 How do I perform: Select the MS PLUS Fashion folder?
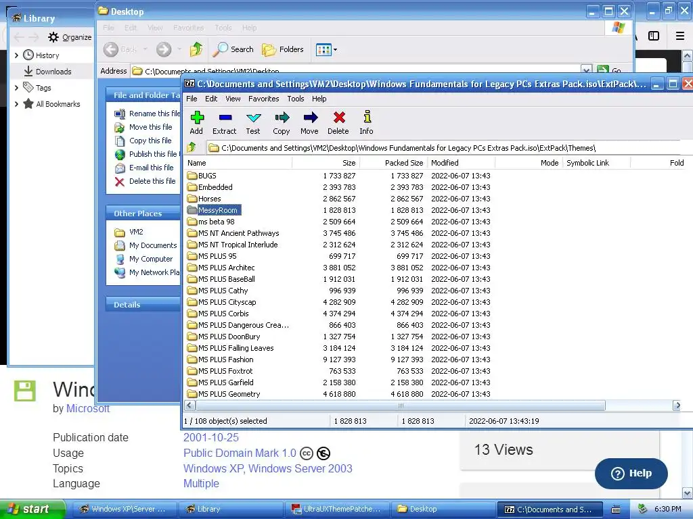225,360
